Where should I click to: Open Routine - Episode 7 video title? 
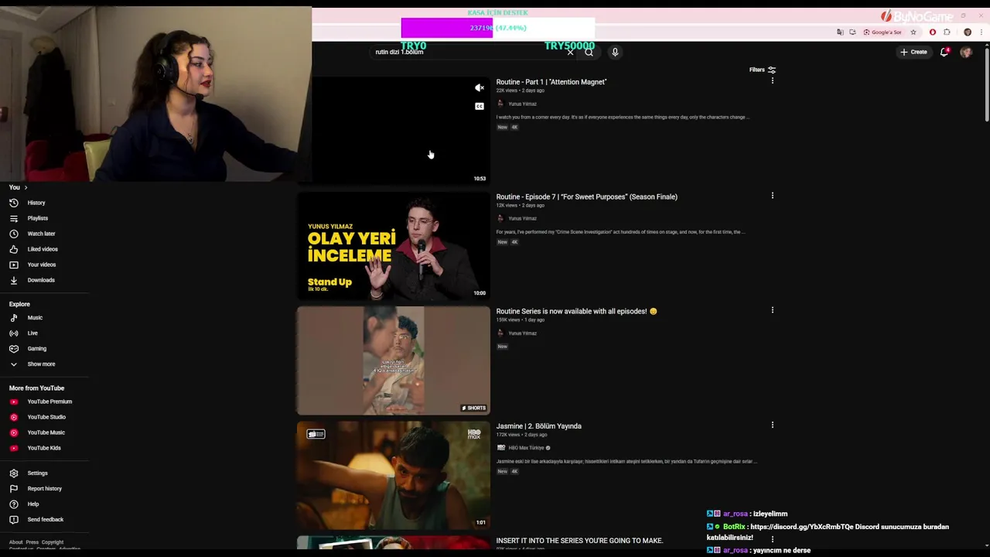(x=586, y=196)
